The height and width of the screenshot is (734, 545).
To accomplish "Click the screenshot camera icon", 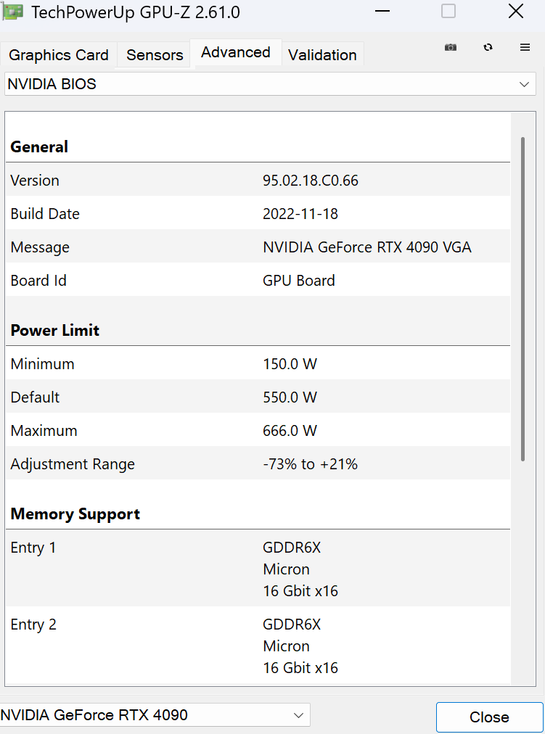I will [451, 47].
